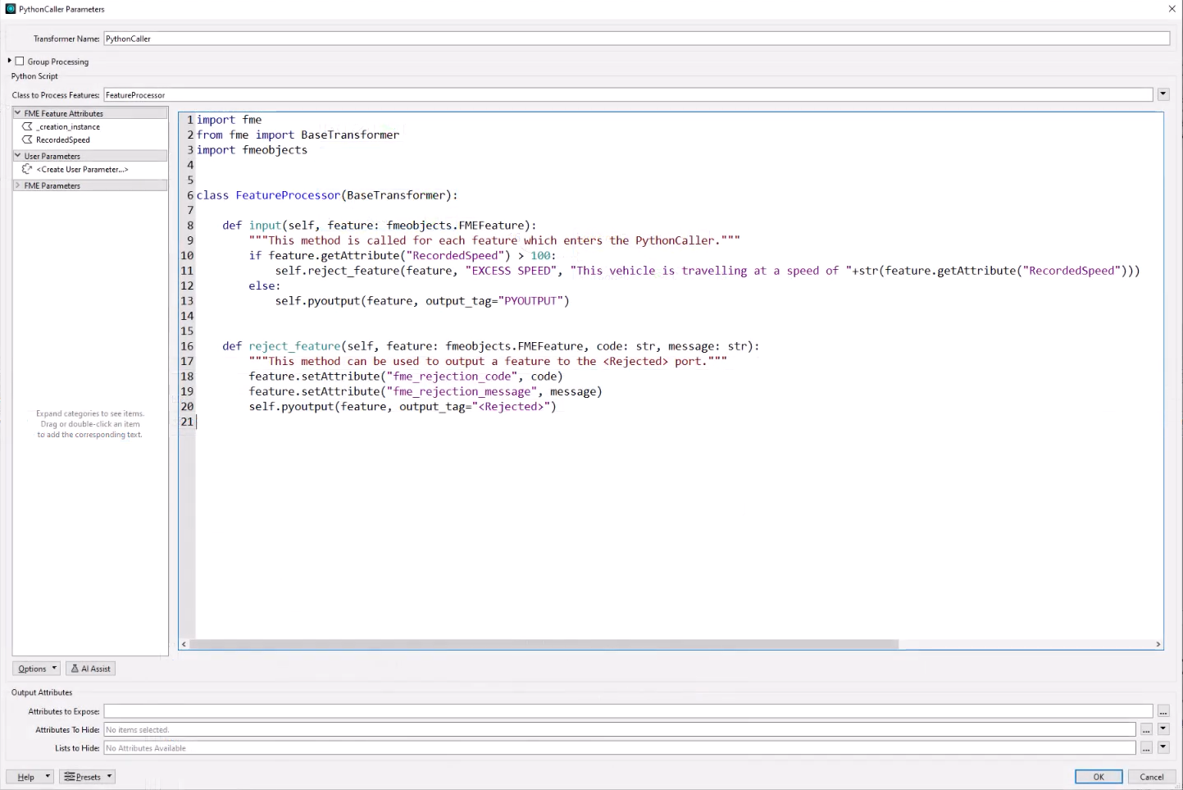Click the Lists to Hide field
Screen dimensions: 1183x790
coord(620,747)
